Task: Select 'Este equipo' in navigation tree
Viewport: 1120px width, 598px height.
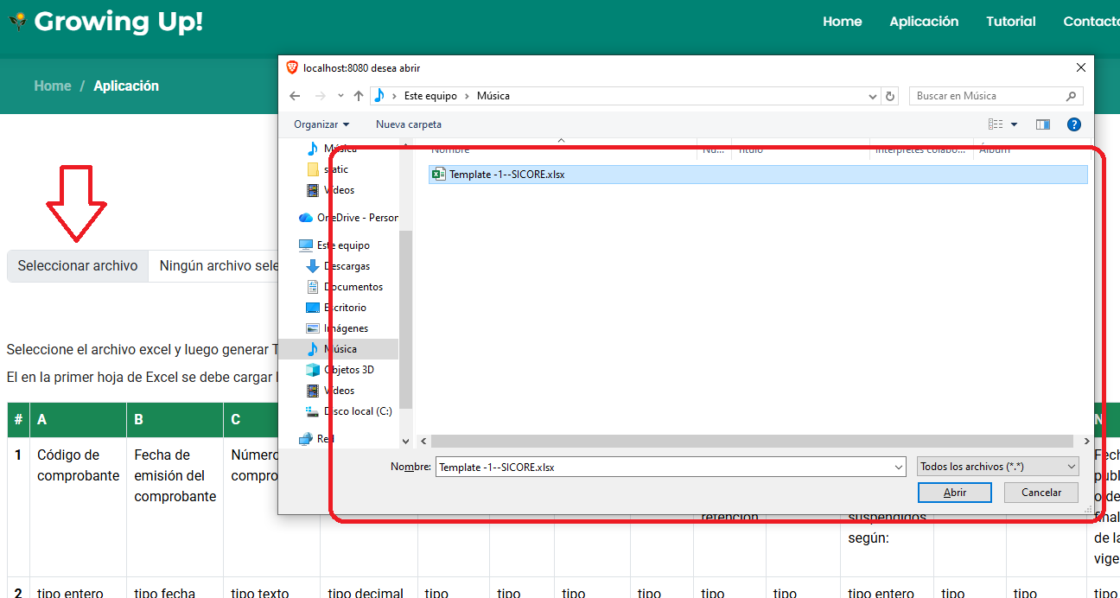Action: pyautogui.click(x=334, y=245)
